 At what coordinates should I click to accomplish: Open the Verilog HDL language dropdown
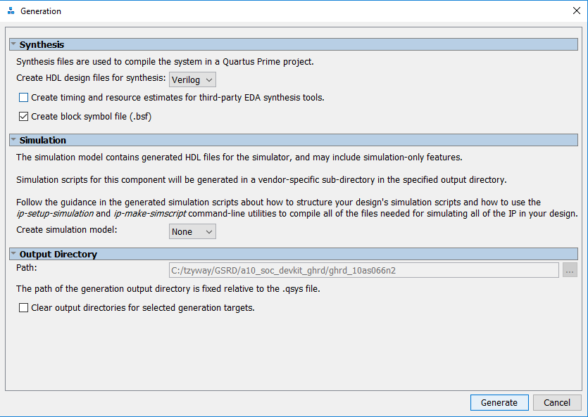192,79
